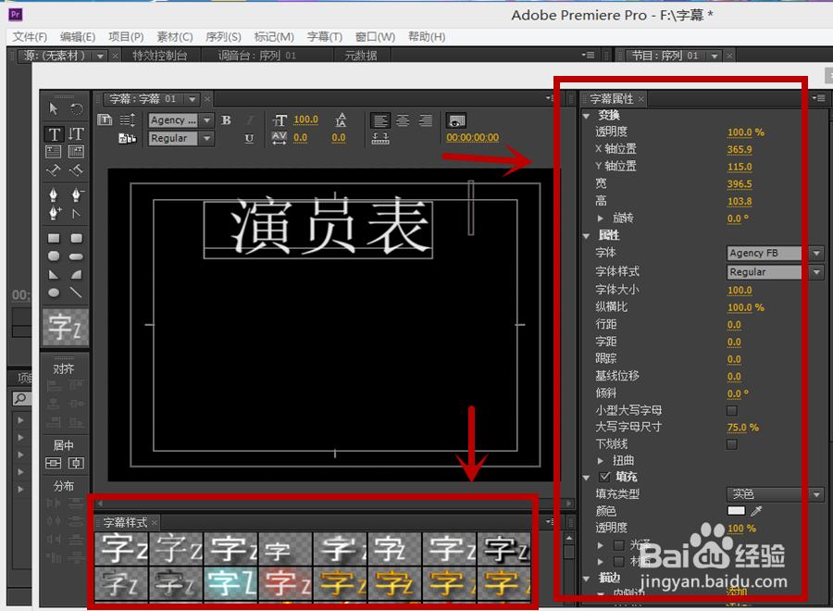Select the Rectangle shape tool
833x611 pixels.
[x=54, y=239]
